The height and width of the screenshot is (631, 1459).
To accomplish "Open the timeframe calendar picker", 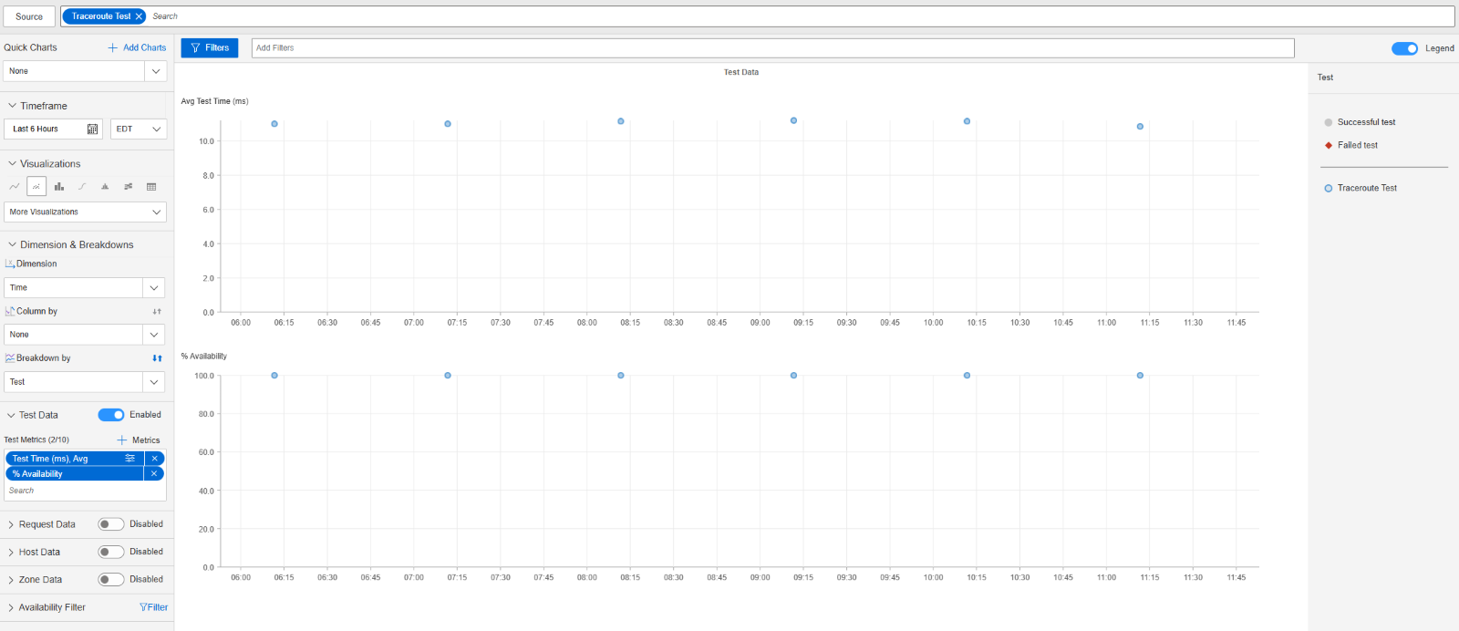I will (92, 129).
